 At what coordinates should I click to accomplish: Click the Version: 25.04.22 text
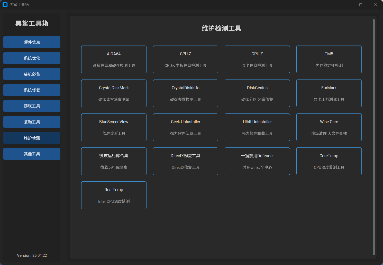pyautogui.click(x=32, y=255)
